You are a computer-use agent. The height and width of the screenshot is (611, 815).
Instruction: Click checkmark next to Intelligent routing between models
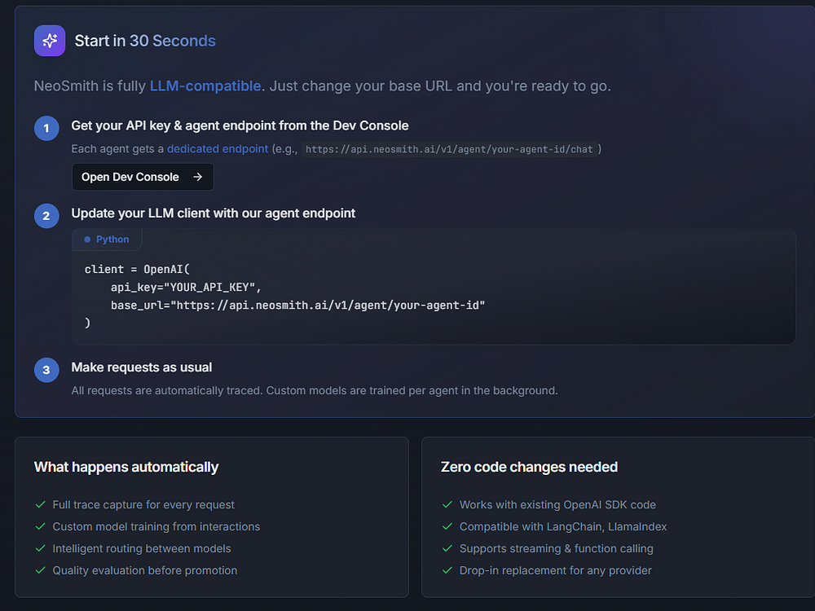(x=41, y=549)
